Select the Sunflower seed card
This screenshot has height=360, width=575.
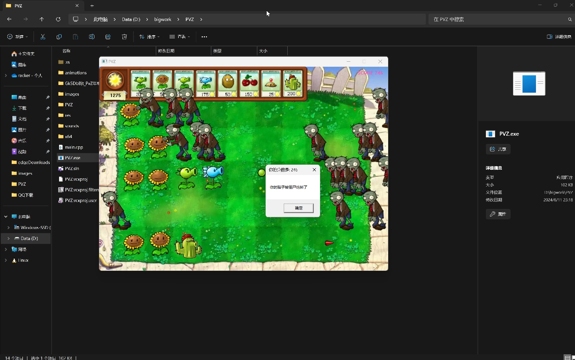coord(163,83)
